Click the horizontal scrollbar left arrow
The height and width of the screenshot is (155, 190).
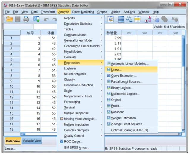(x=22, y=134)
